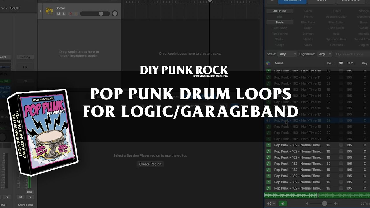Open the loop type filter grid icon
370x208 pixels.
(x=268, y=63)
